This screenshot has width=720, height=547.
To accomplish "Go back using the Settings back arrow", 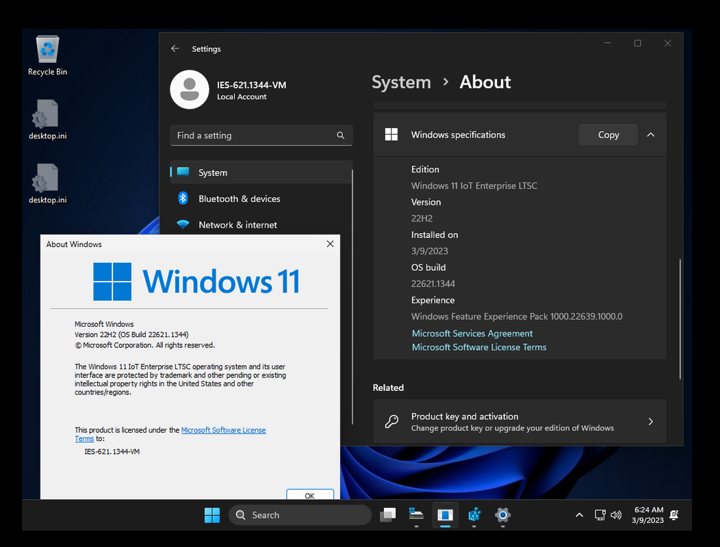I will click(175, 49).
